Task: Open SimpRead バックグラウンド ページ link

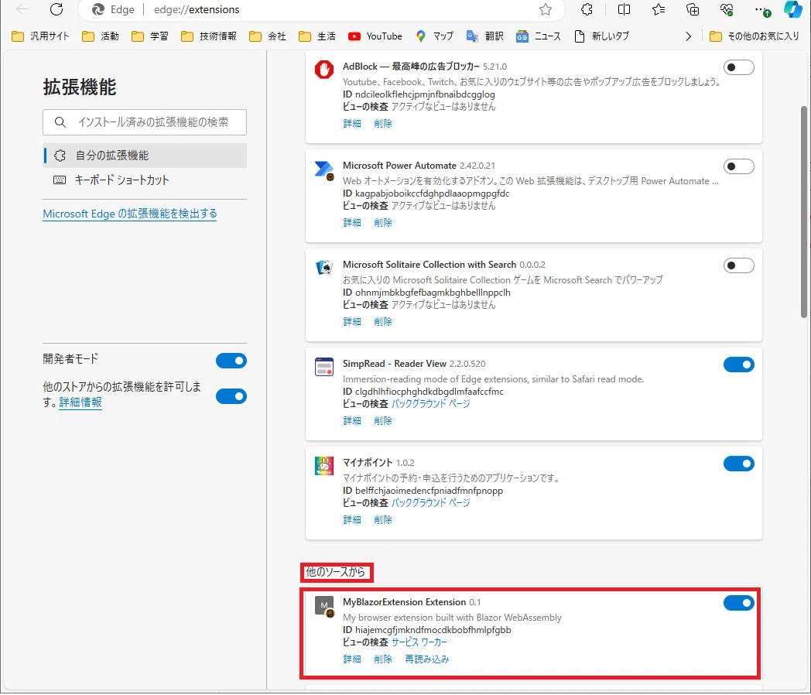Action: pyautogui.click(x=430, y=404)
